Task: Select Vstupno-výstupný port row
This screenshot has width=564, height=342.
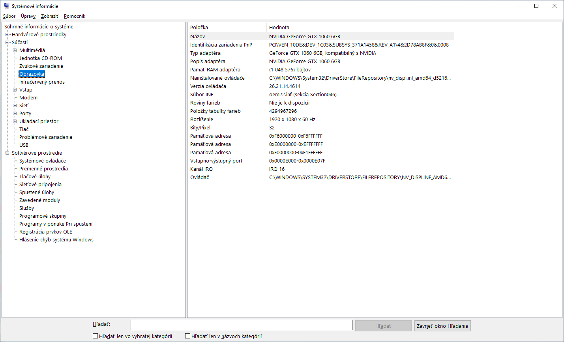Action: pos(321,161)
